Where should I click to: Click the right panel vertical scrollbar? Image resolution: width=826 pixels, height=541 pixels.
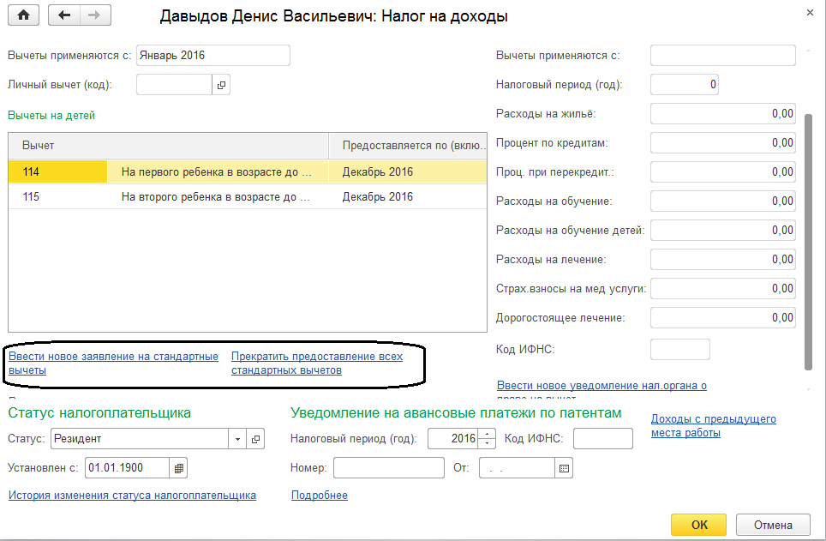pyautogui.click(x=807, y=240)
